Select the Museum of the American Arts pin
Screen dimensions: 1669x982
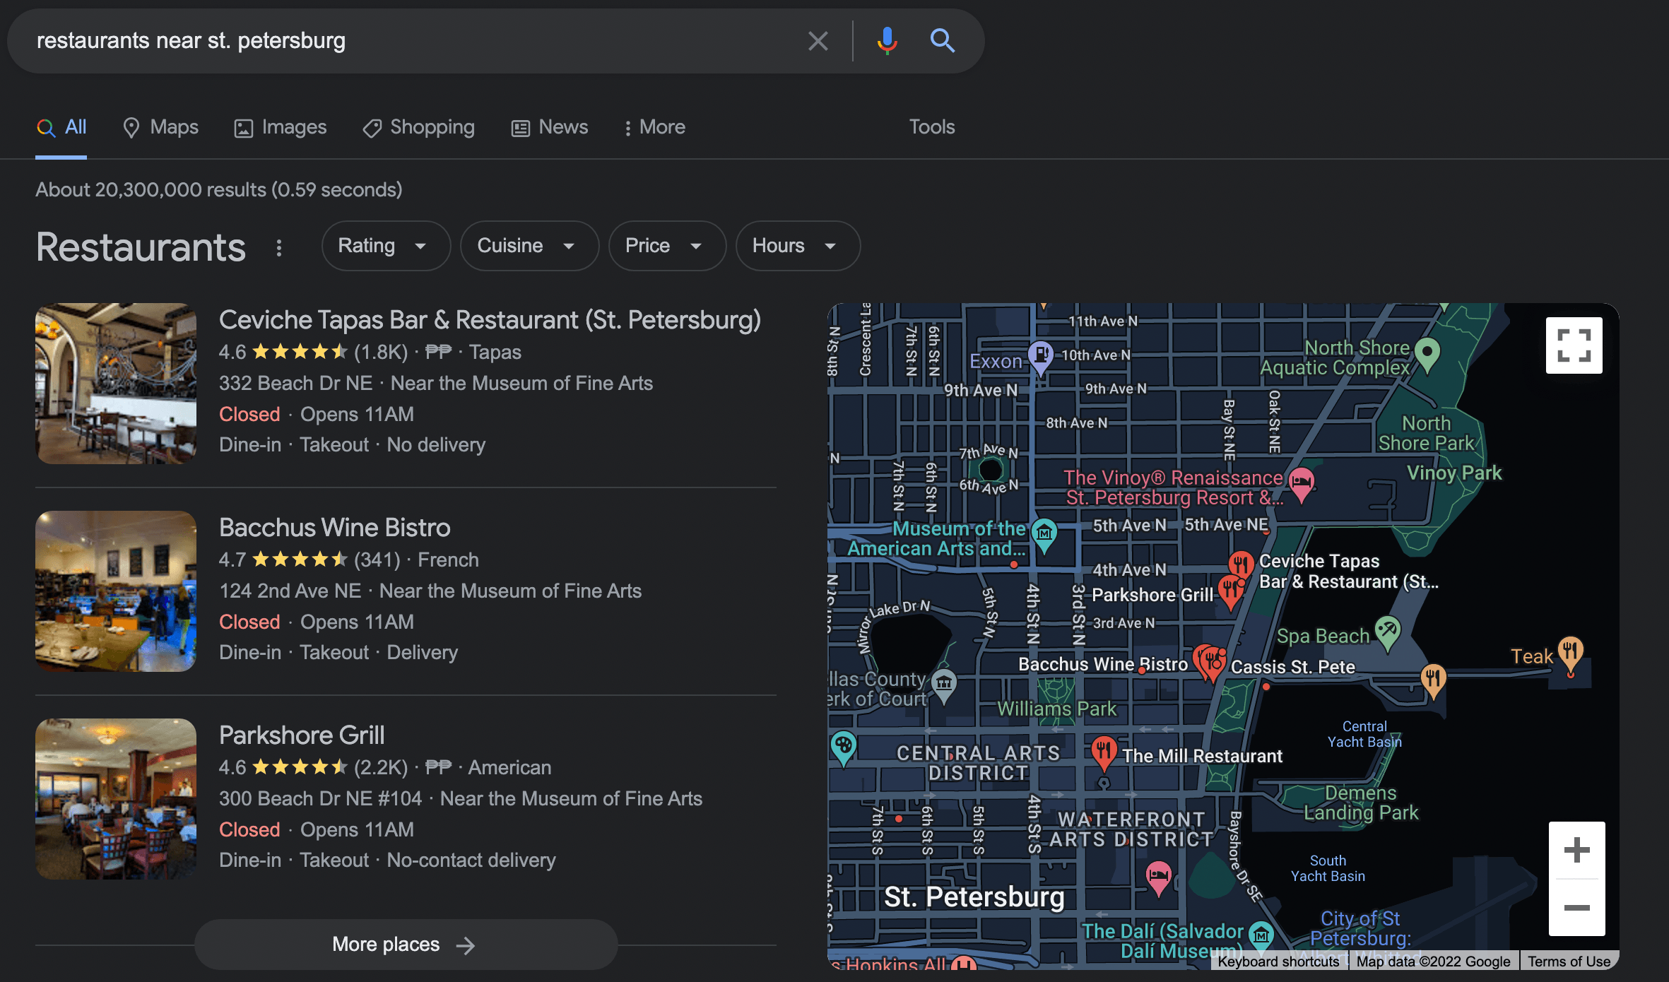[1044, 536]
